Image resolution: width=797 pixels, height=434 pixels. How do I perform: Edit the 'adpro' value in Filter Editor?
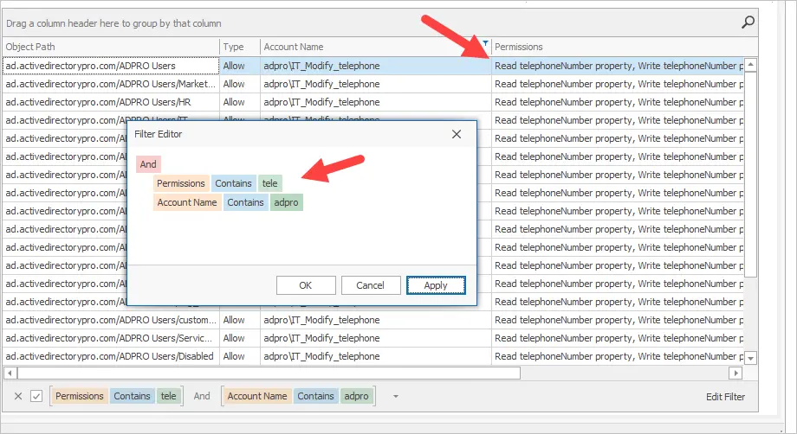(286, 202)
